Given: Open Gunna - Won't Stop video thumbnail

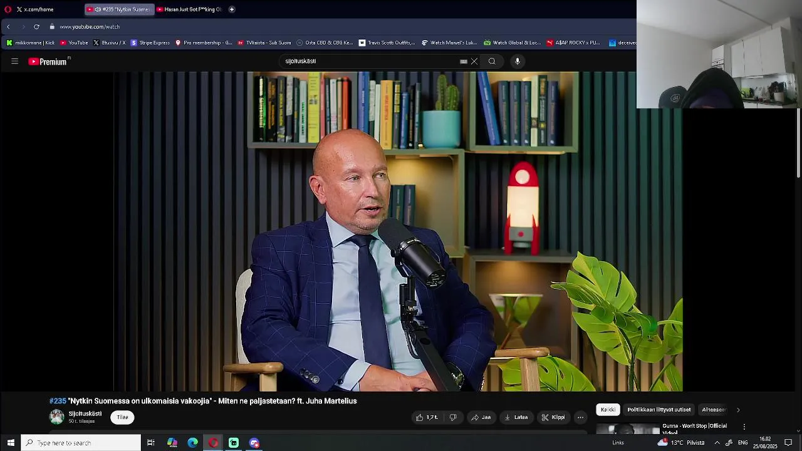Looking at the screenshot, I should pos(628,429).
